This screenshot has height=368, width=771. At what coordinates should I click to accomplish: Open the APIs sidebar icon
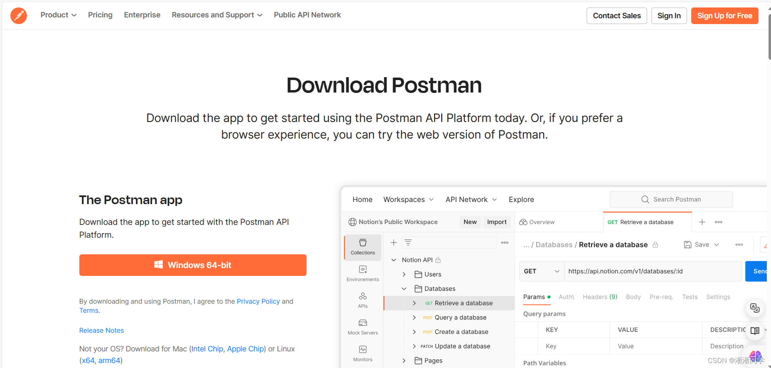click(x=363, y=300)
